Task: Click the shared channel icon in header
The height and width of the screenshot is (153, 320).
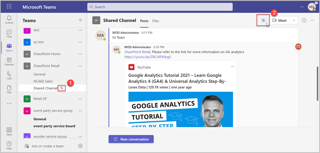Action: pyautogui.click(x=263, y=20)
